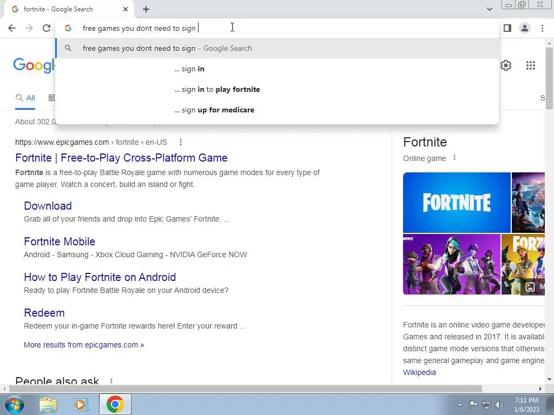The image size is (554, 415).
Task: Click the 'Fortnite' knowledge panel title
Action: tap(425, 142)
